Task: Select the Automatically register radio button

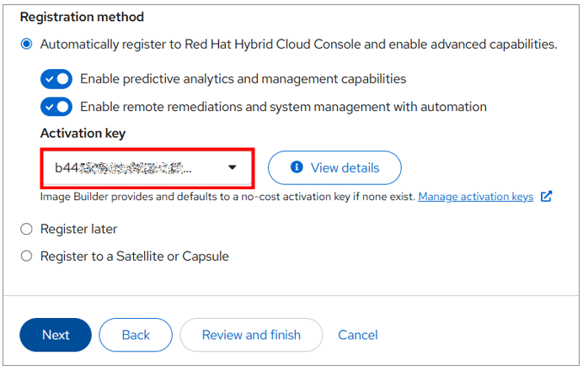Action: tap(27, 45)
